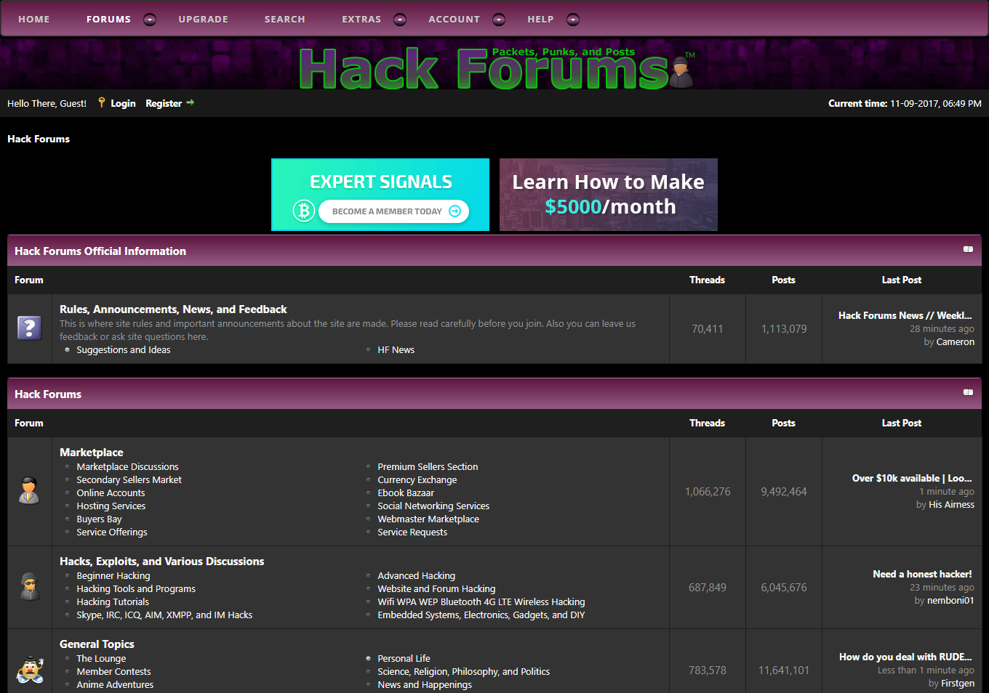Open the Social Networking Services subforum
Image resolution: width=989 pixels, height=693 pixels.
tap(433, 506)
